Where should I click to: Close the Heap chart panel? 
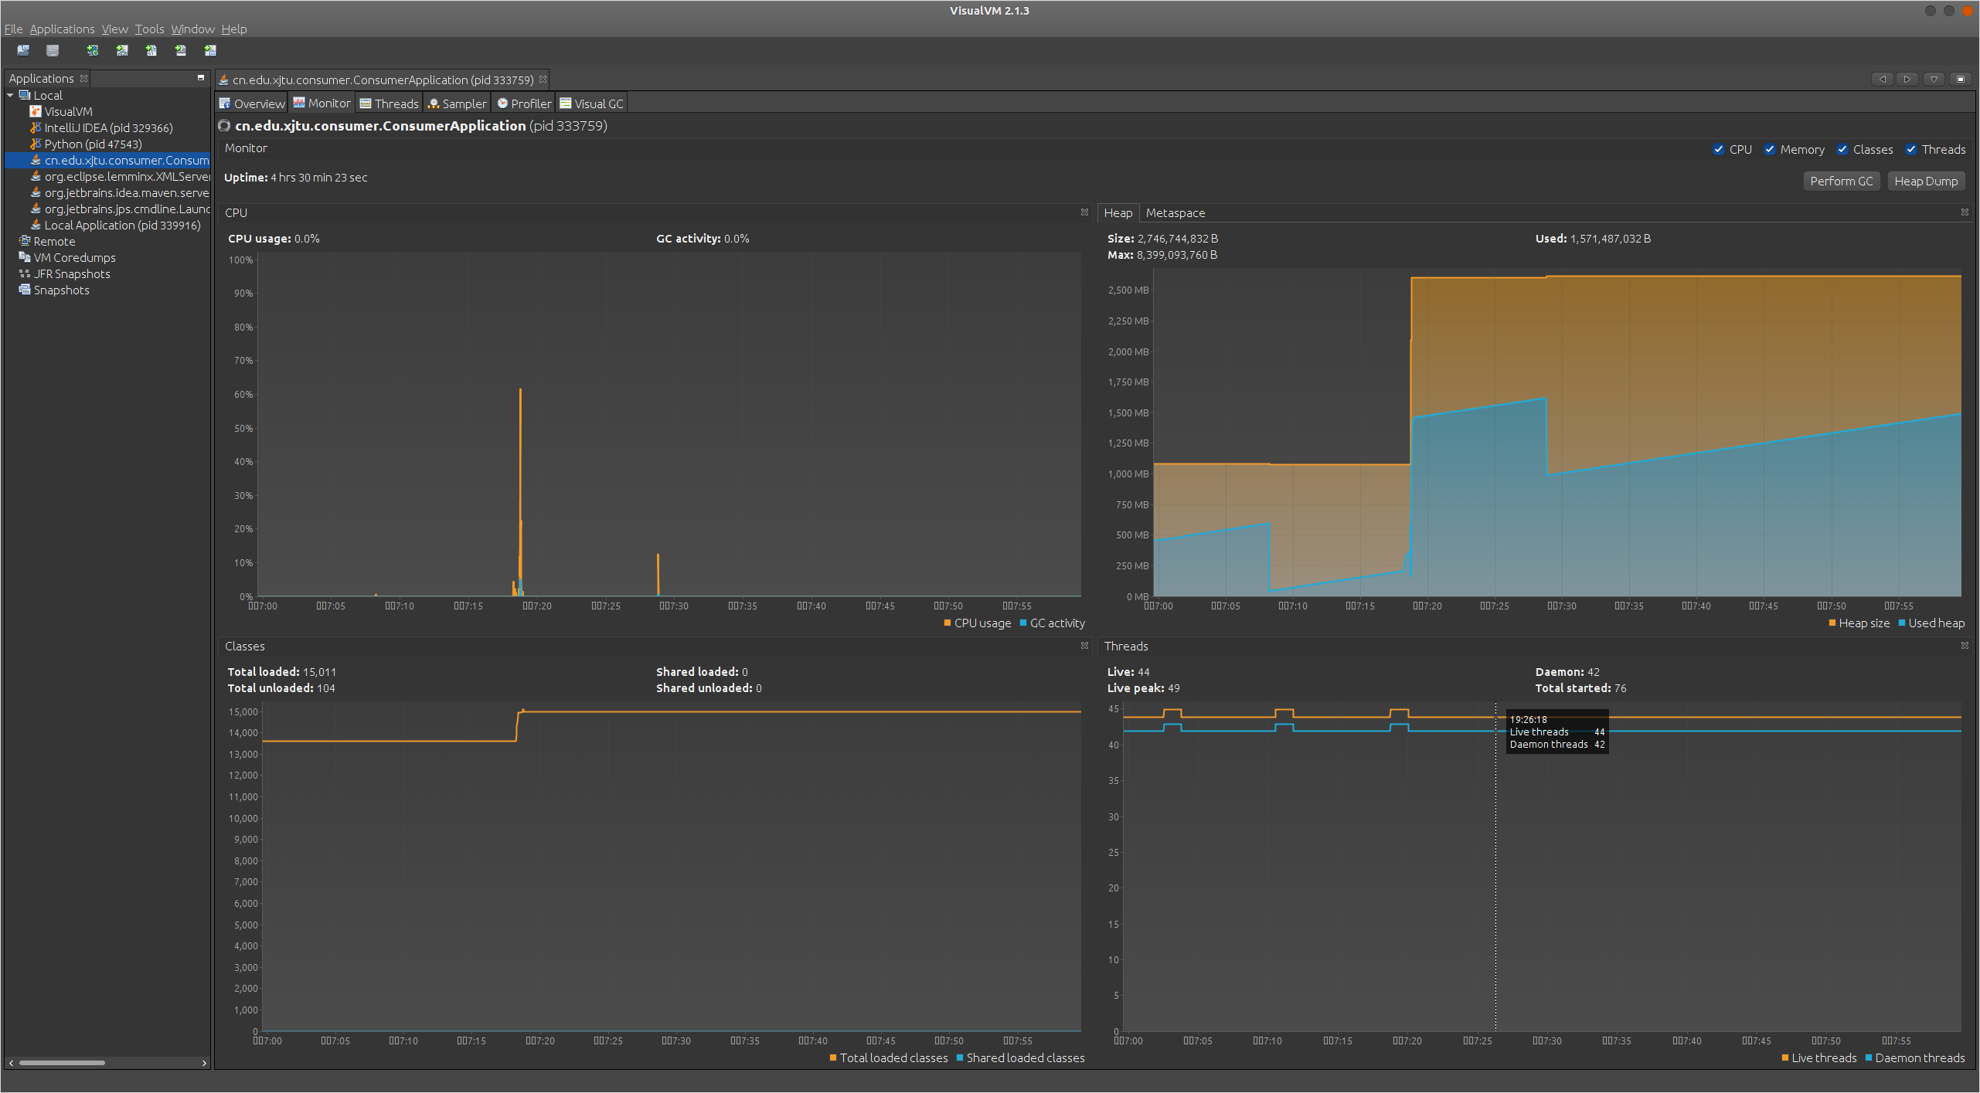(x=1965, y=212)
